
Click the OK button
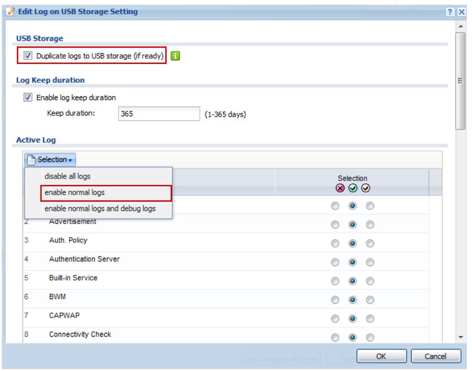point(382,356)
